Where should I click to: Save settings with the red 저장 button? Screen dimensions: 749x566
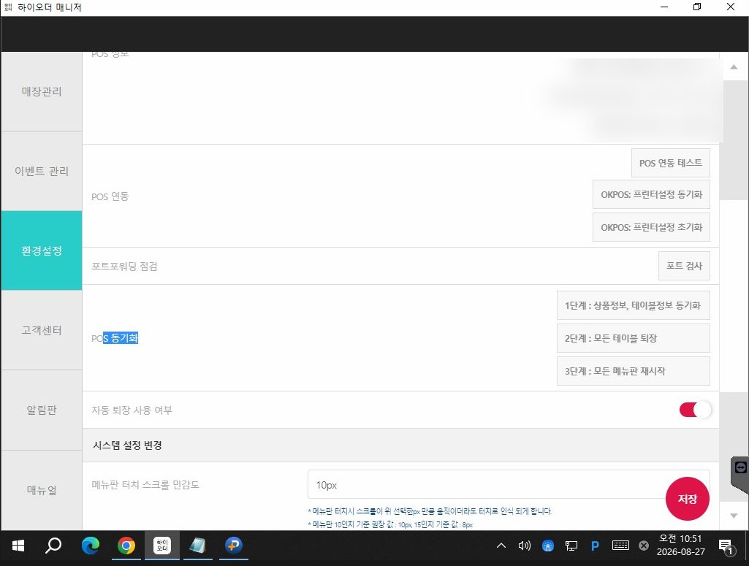point(688,499)
